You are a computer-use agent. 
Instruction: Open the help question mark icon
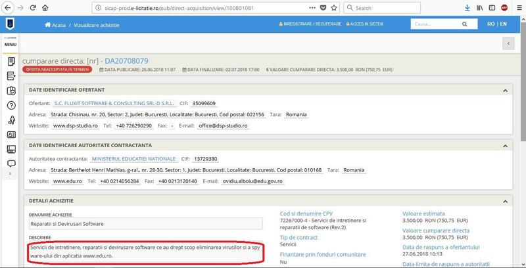[x=11, y=106]
